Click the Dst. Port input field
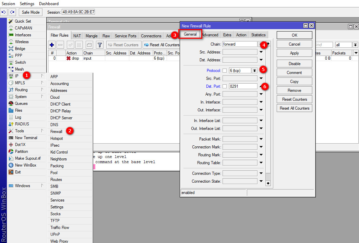This screenshot has width=359, height=243. 243,86
